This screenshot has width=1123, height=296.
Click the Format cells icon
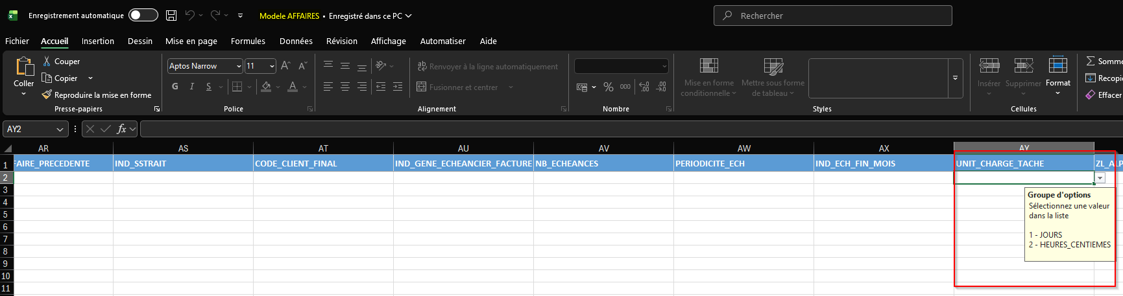click(x=1057, y=65)
